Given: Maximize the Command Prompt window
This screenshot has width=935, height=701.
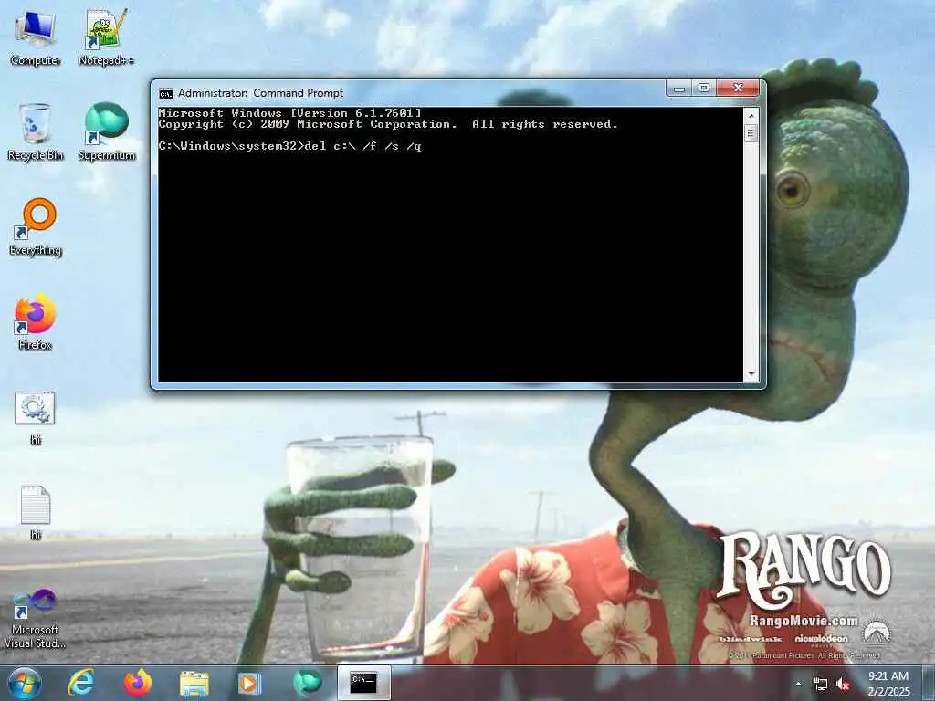Looking at the screenshot, I should point(704,89).
